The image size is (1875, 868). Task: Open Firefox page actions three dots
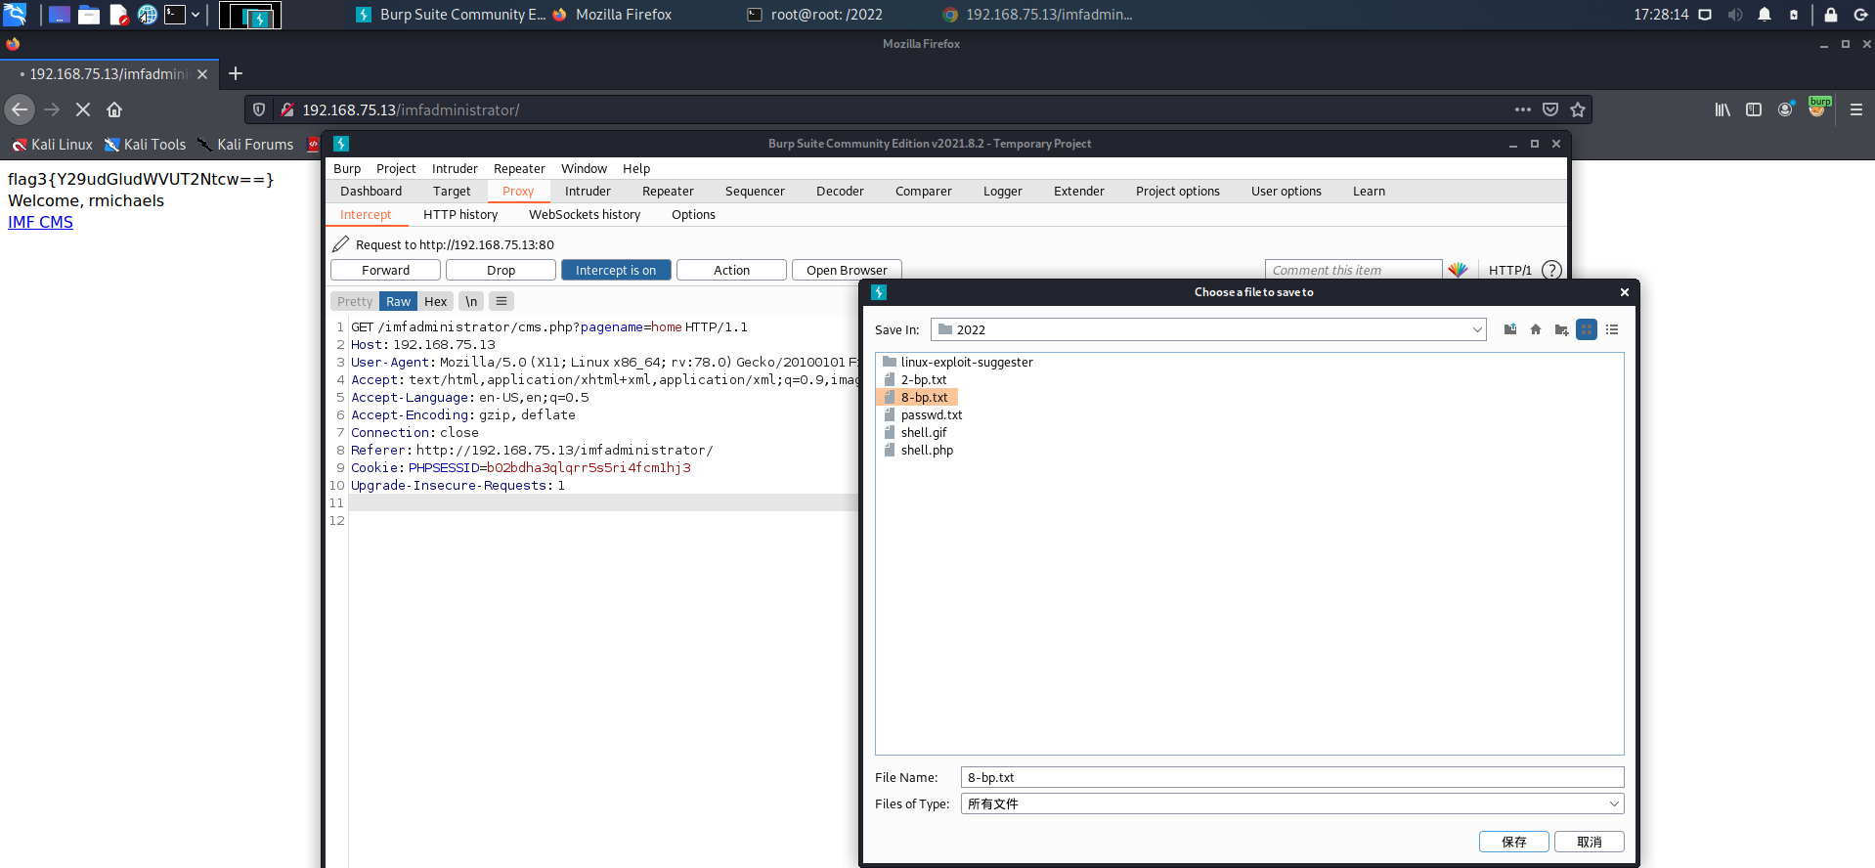coord(1522,109)
